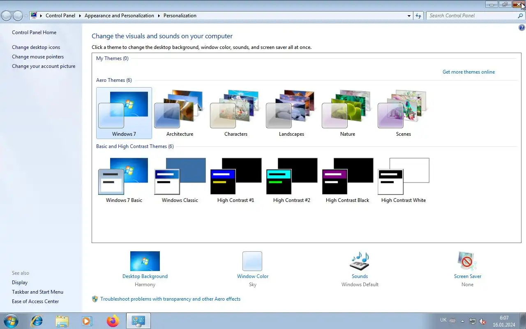Go to Appearance and Personalization breadcrumb
The image size is (526, 329).
tap(119, 16)
